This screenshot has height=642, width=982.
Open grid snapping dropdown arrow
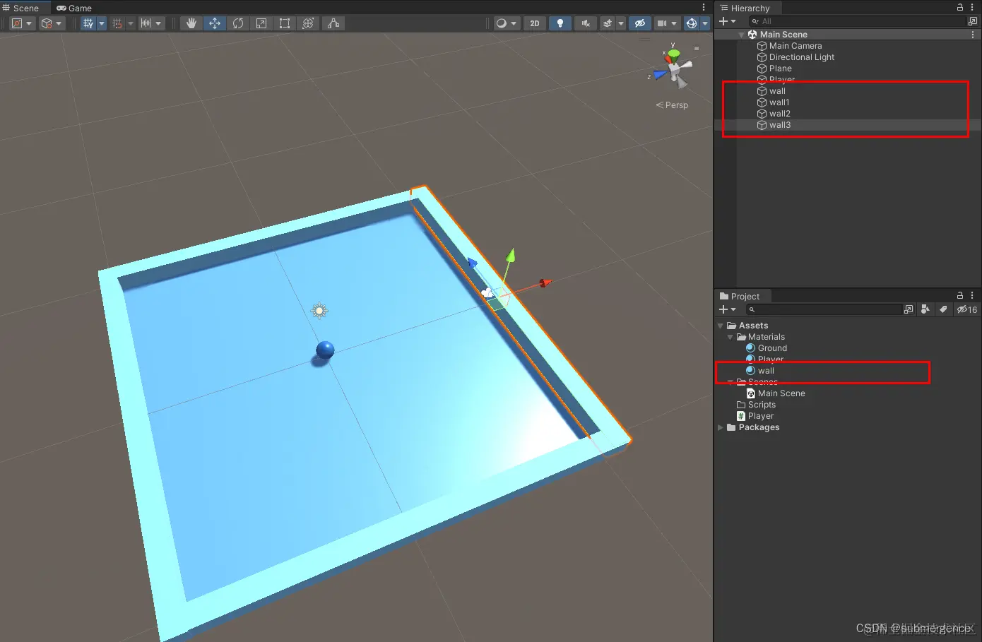click(x=130, y=23)
